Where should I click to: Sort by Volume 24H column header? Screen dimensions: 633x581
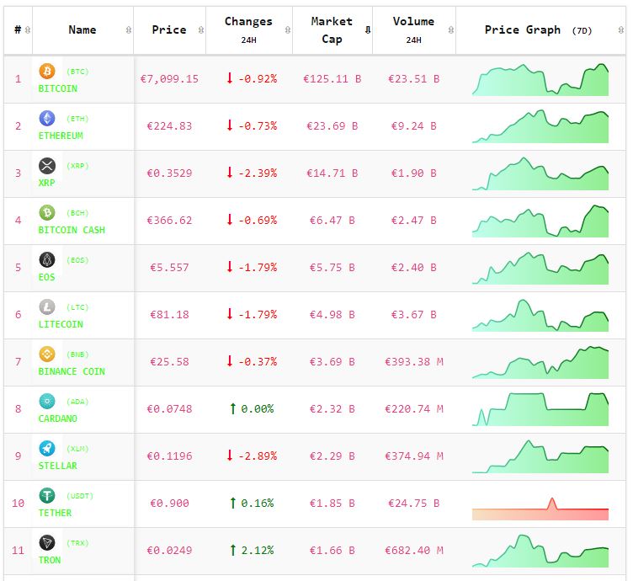point(413,30)
